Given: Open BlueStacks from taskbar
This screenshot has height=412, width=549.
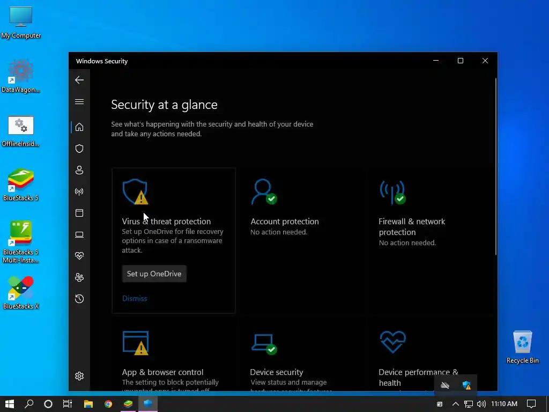Looking at the screenshot, I should 128,404.
